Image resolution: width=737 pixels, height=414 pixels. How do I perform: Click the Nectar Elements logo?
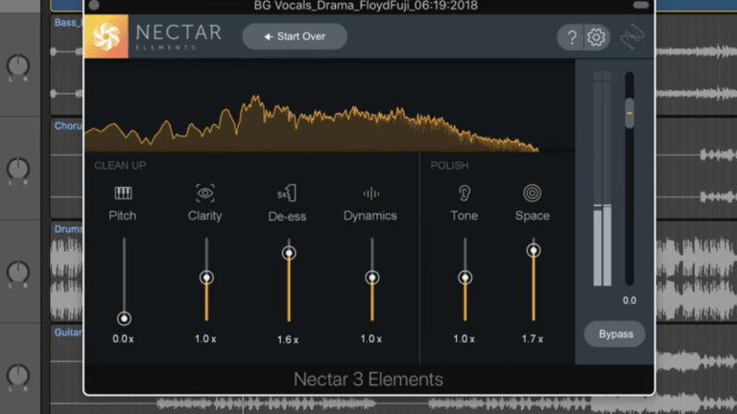[107, 36]
